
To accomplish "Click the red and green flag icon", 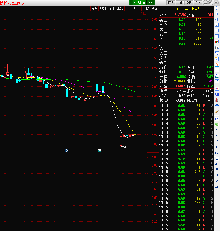I will point(217,41).
